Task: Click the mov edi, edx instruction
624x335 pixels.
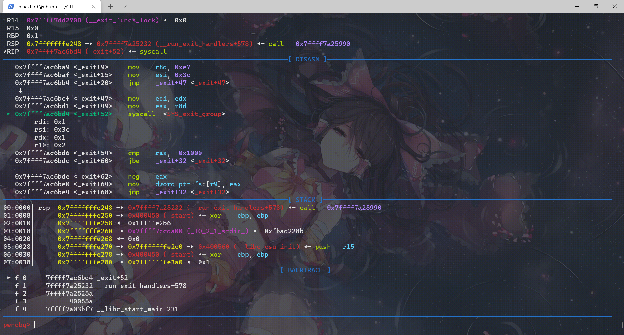Action: click(x=157, y=98)
